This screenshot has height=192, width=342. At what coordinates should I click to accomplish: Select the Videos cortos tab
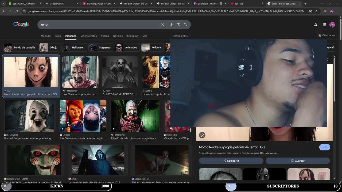click(x=89, y=36)
